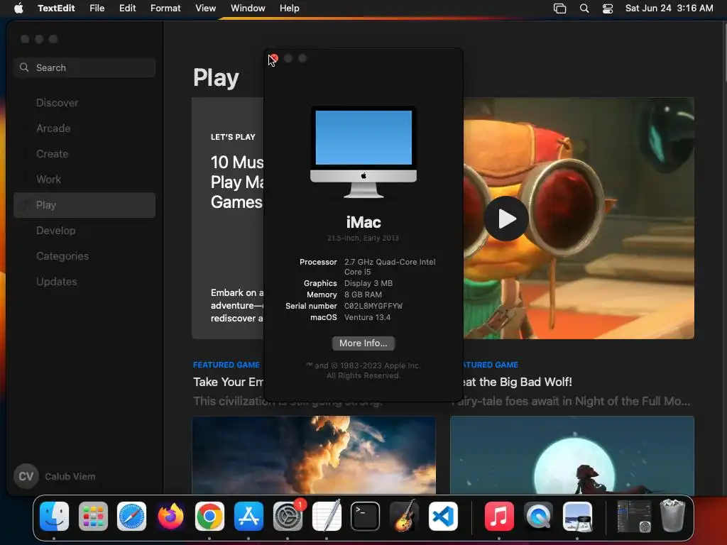Launch Firefox from the Dock

170,517
